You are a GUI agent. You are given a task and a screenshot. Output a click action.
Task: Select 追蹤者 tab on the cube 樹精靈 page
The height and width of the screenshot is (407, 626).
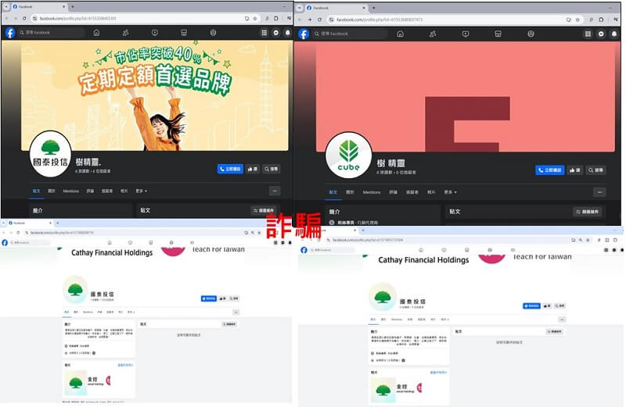click(412, 192)
